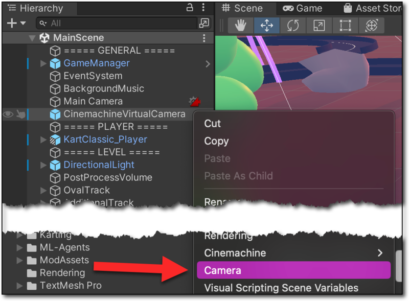409x301 pixels.
Task: Open the plus create-object dropdown
Action: pyautogui.click(x=16, y=23)
